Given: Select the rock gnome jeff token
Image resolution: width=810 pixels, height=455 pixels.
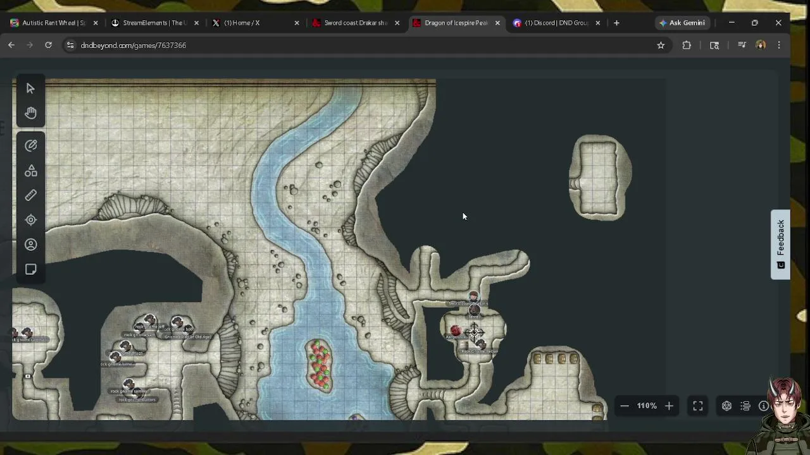Looking at the screenshot, I should click(149, 320).
